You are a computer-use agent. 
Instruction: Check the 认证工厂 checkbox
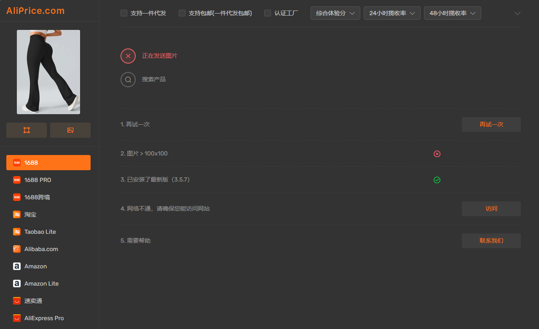268,13
